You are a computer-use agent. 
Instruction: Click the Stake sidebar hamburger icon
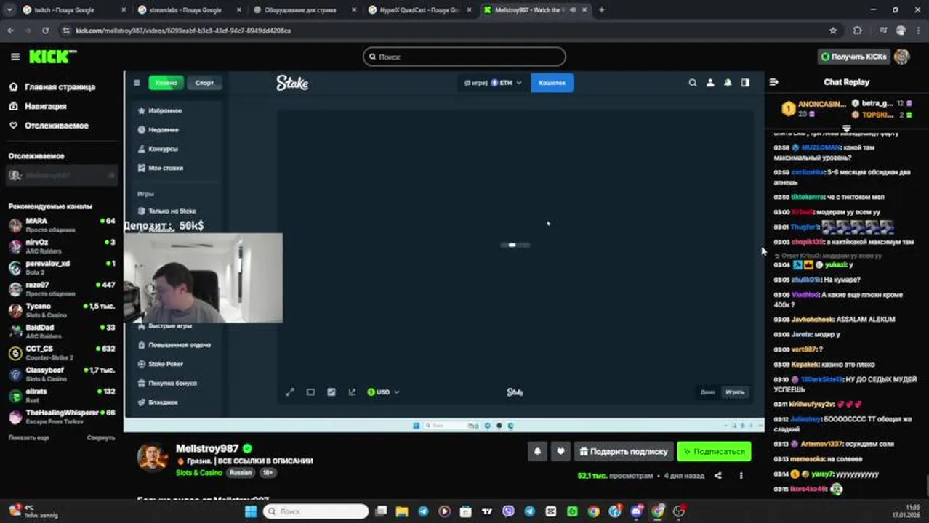click(136, 83)
